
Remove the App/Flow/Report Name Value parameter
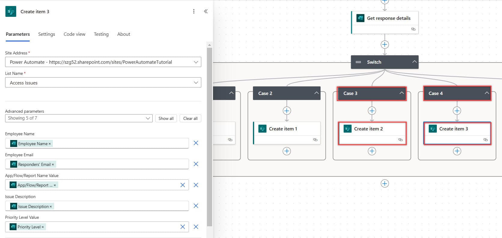[196, 185]
